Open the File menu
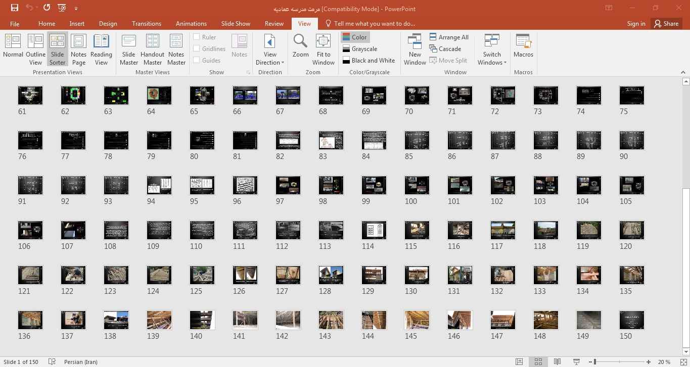This screenshot has width=690, height=367. coord(15,24)
